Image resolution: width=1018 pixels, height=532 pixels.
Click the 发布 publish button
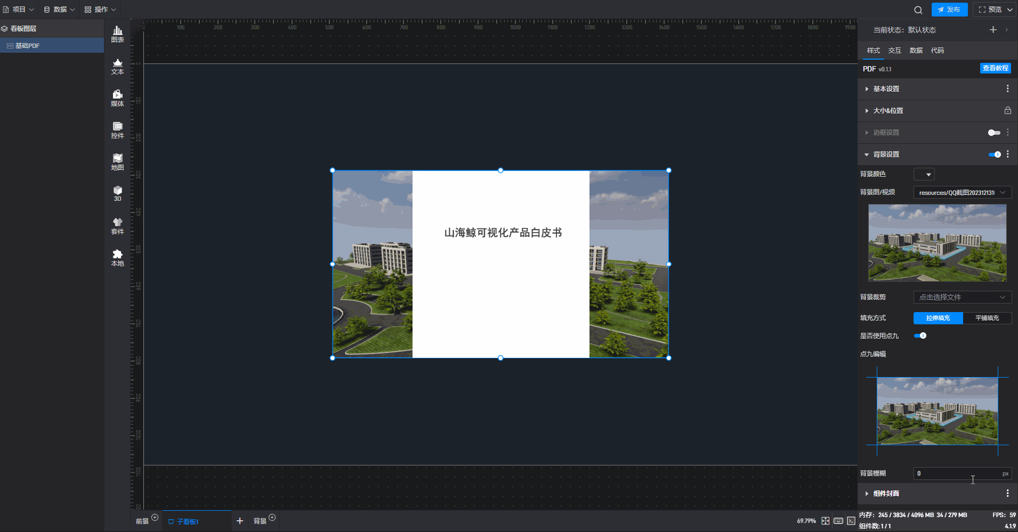pos(949,10)
